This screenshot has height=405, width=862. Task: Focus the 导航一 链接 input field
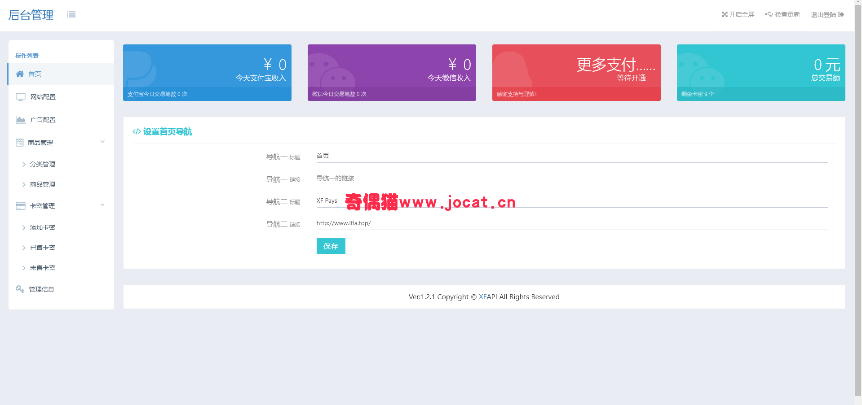tap(572, 178)
